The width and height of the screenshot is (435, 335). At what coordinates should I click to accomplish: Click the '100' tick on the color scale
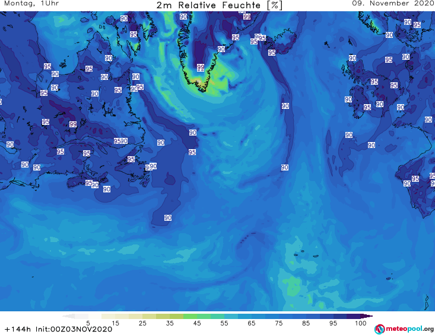click(361, 323)
